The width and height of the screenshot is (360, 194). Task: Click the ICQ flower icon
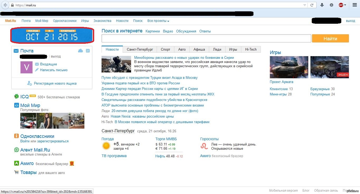16,96
